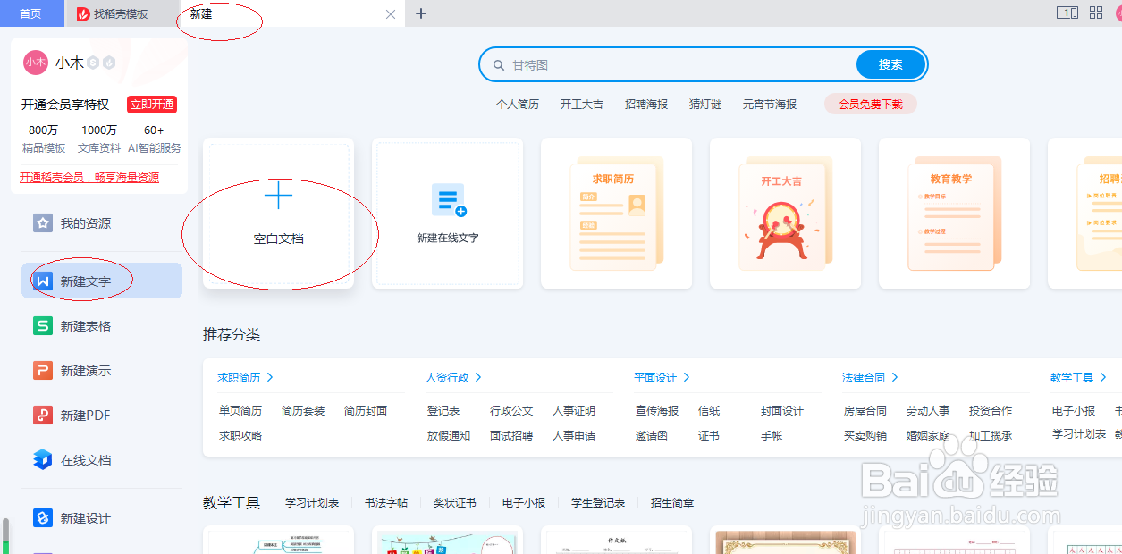1122x554 pixels.
Task: Click 书法字帖 in the 教学工具 row
Action: click(x=386, y=503)
